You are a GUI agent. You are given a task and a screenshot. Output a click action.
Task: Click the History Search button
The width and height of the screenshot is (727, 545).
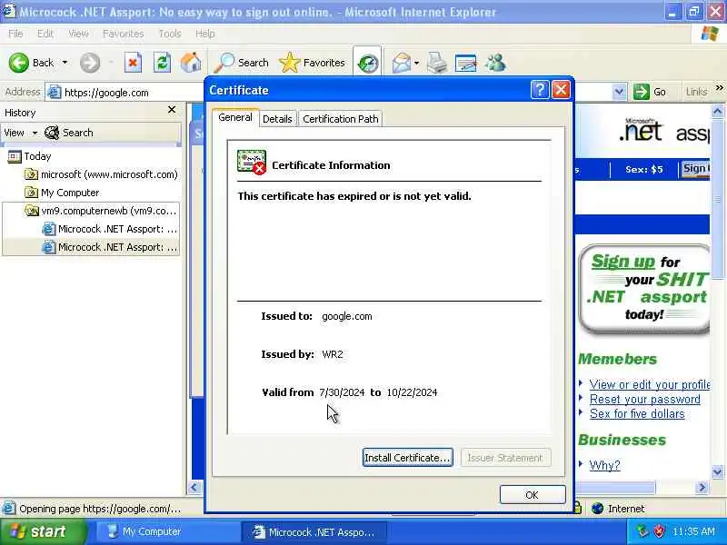click(x=69, y=133)
